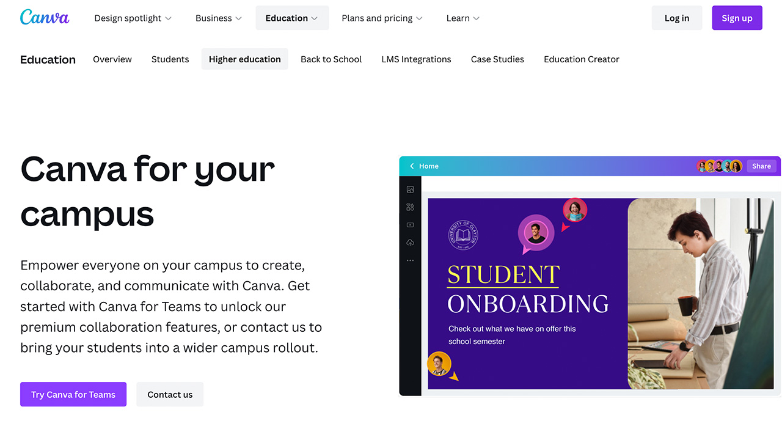The image size is (782, 440).
Task: Click the man's avatar in purple speech bubble
Action: (x=536, y=233)
